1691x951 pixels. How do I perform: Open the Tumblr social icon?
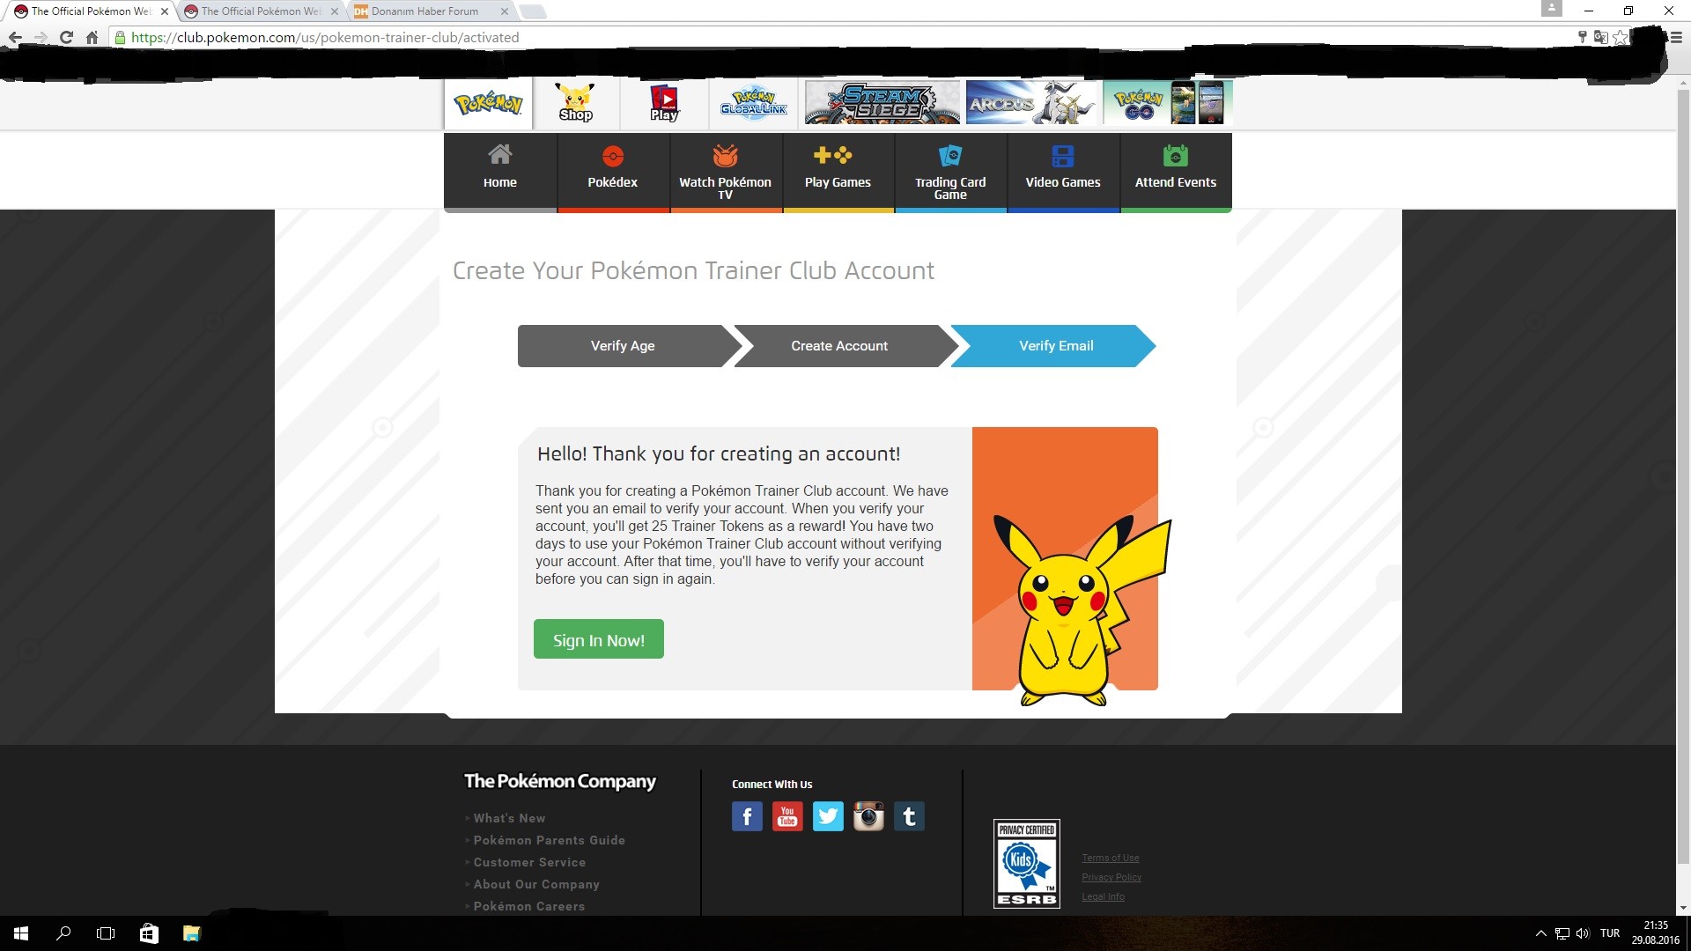[x=909, y=816]
